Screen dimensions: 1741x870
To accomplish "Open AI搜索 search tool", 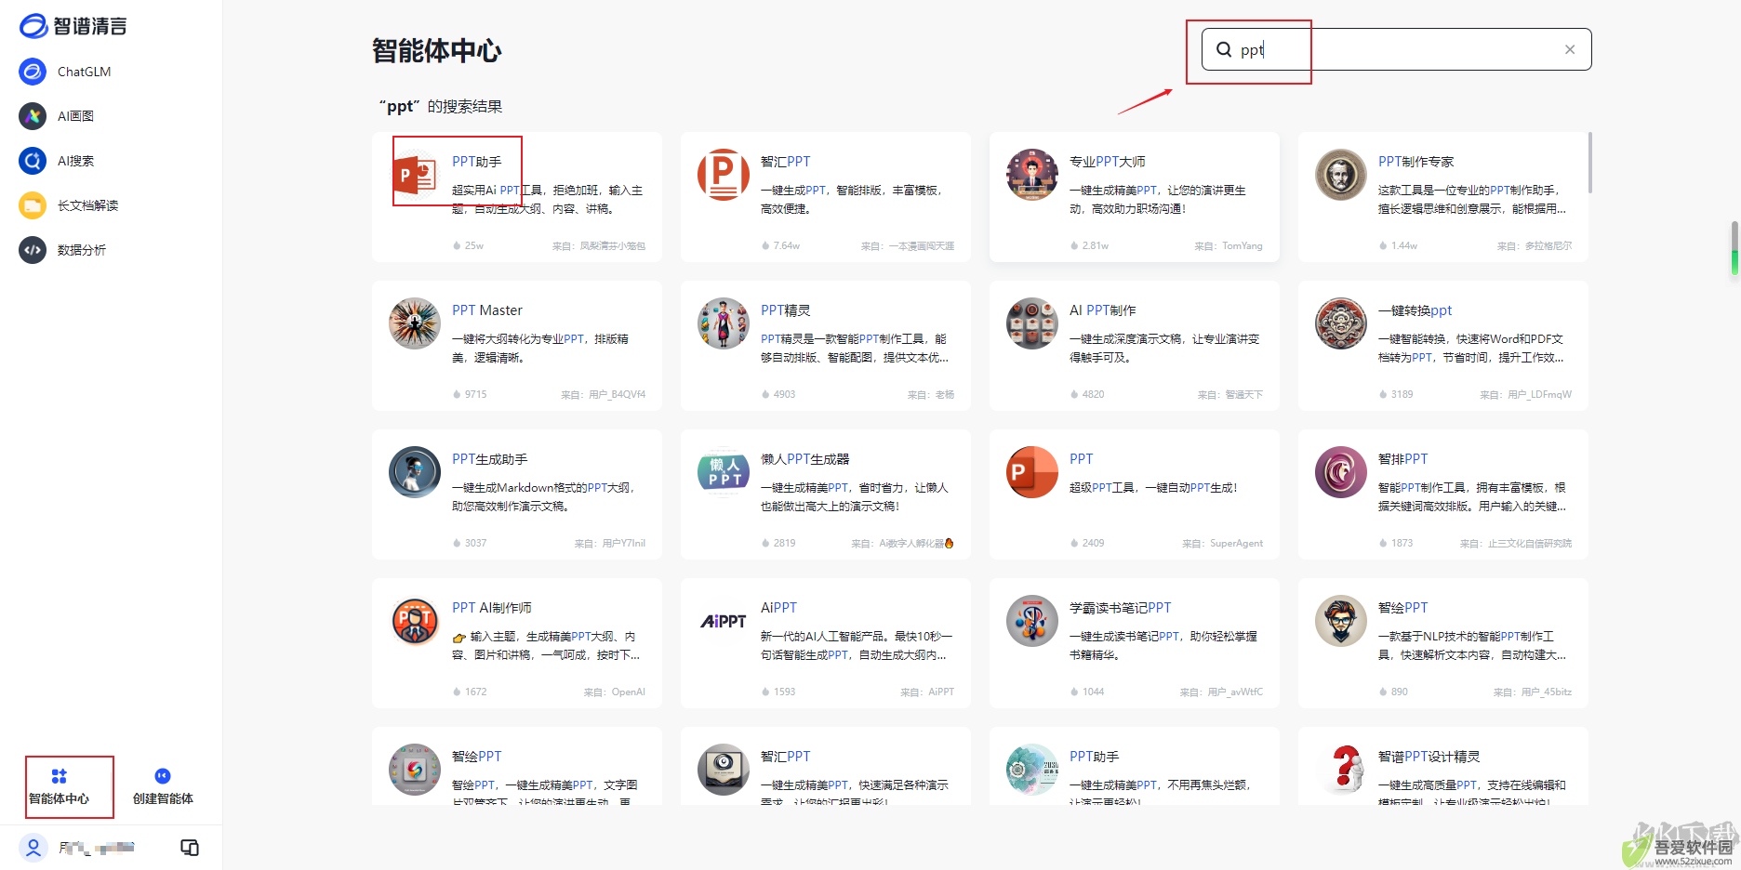I will coord(57,161).
